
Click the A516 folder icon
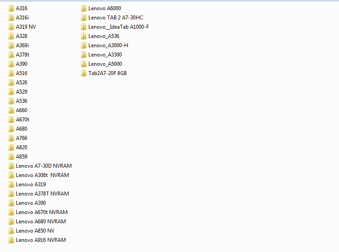pos(11,73)
